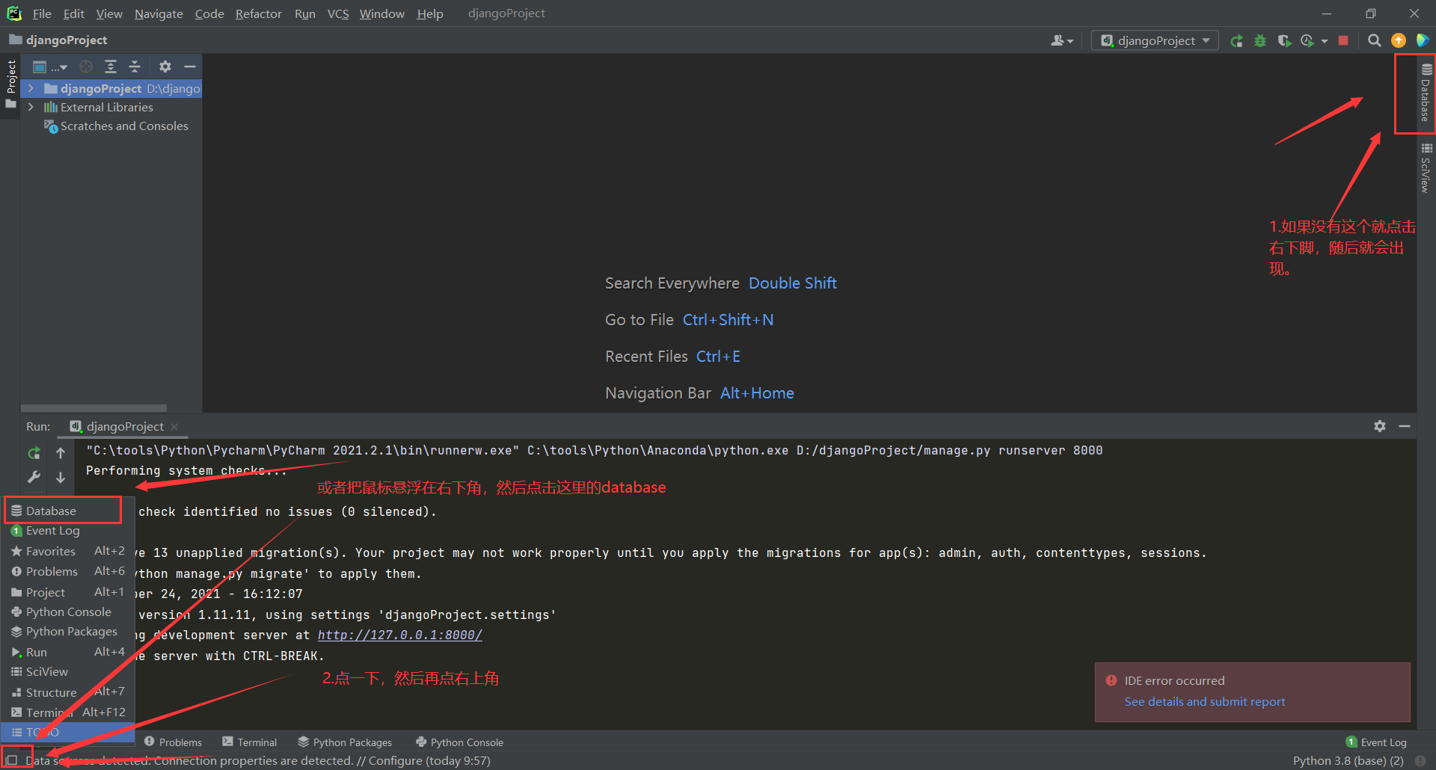Open the Refactor menu
Viewport: 1436px width, 770px height.
pyautogui.click(x=258, y=13)
